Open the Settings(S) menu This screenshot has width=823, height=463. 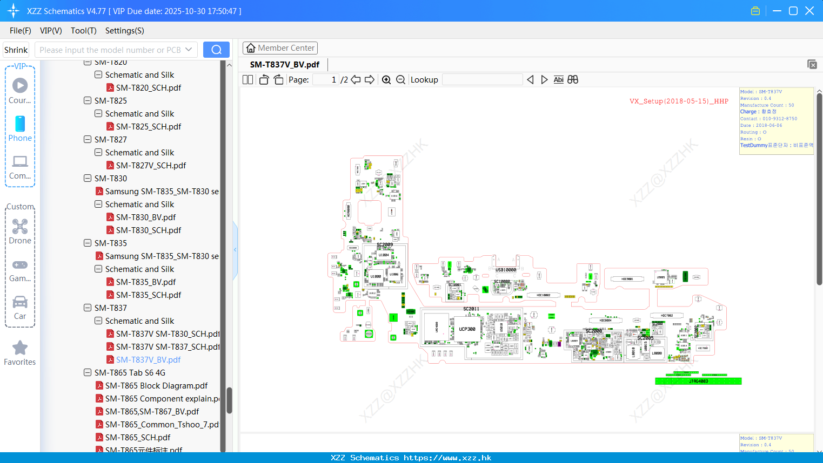[x=125, y=31]
